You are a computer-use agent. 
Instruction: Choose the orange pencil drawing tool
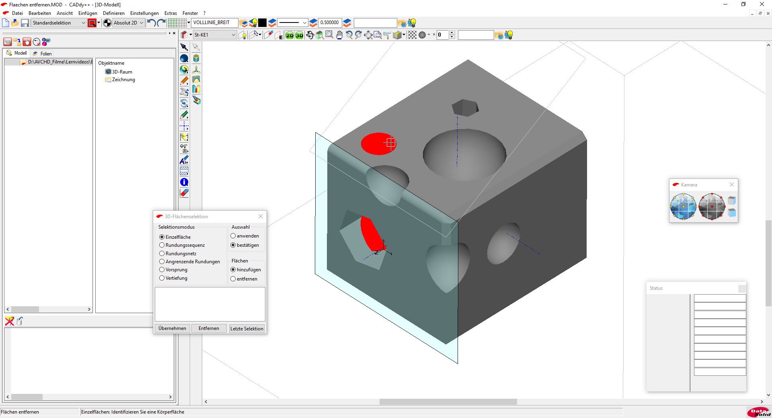pyautogui.click(x=184, y=81)
